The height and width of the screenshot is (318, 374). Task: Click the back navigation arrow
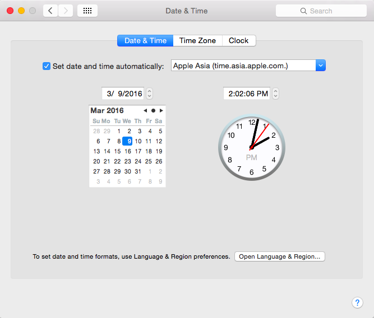(50, 11)
